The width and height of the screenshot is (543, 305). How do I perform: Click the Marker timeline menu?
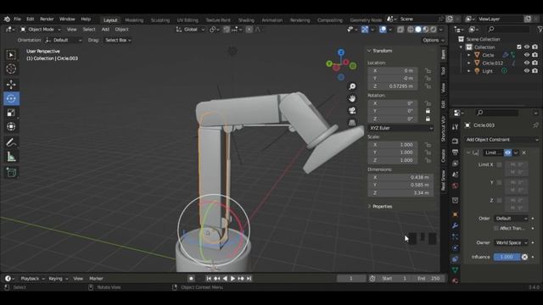click(x=96, y=279)
